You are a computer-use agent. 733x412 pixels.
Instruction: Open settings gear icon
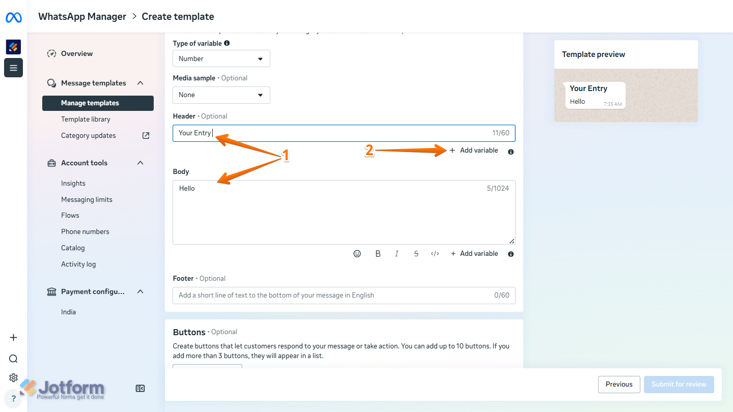(13, 378)
